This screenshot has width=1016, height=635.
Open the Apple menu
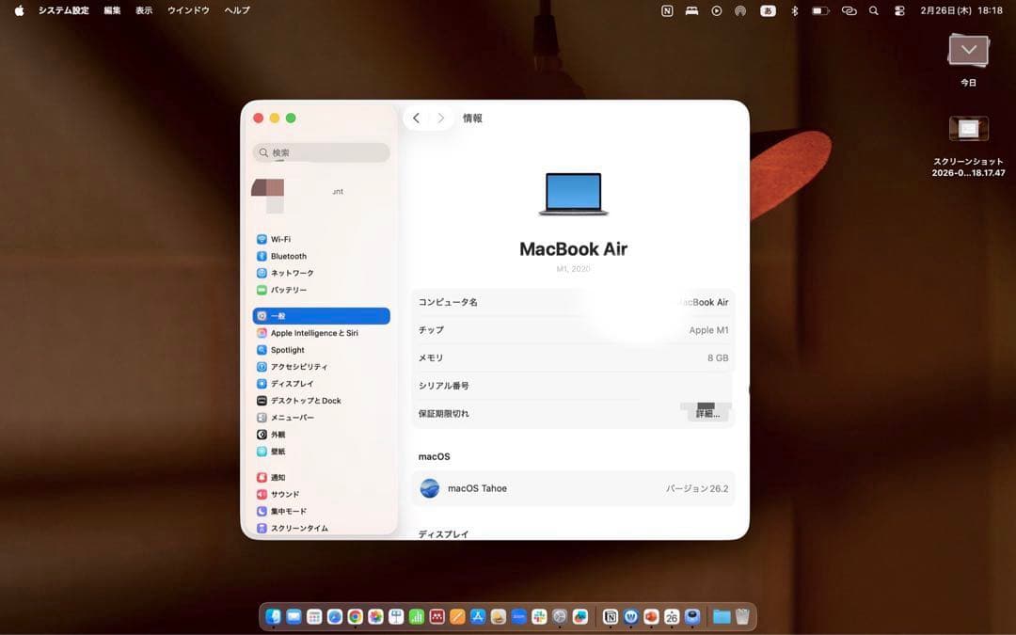[20, 10]
